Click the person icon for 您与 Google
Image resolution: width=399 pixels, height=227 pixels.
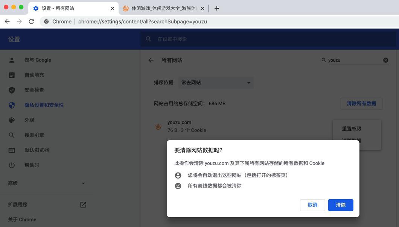point(12,60)
